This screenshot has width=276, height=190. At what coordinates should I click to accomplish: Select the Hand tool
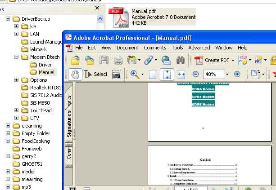tap(75, 75)
